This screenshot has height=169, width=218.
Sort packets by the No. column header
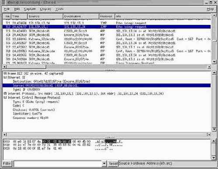7,16
